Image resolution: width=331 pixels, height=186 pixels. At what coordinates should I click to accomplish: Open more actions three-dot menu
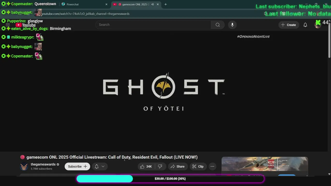(212, 167)
